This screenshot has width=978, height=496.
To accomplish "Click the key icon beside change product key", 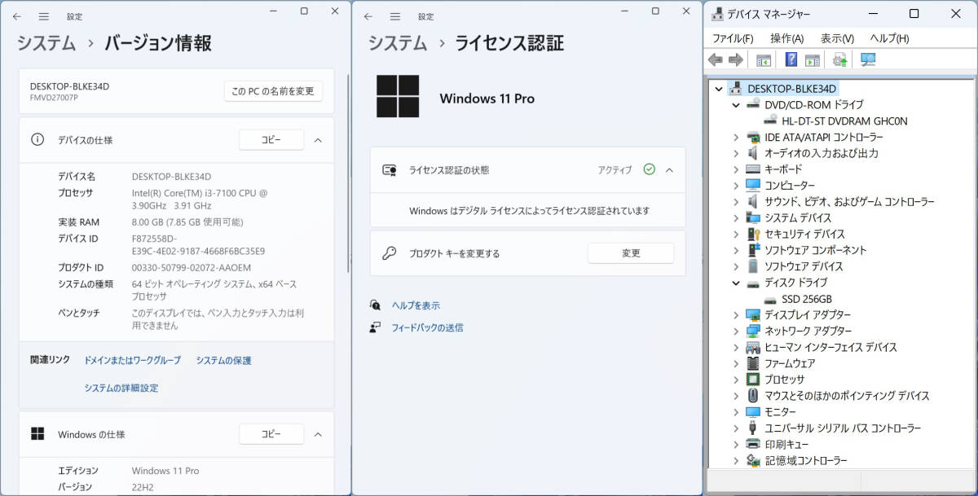I will tap(389, 253).
